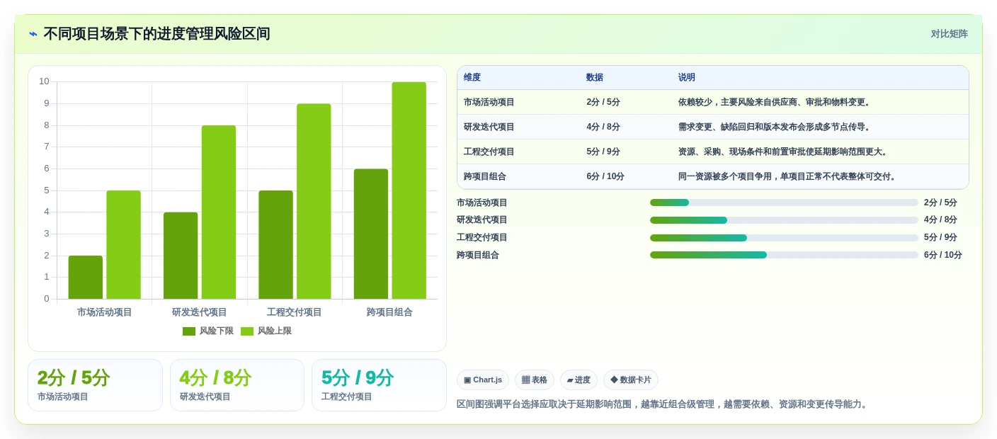This screenshot has height=439, width=997.
Task: Click the y-axis value 10
Action: [44, 81]
